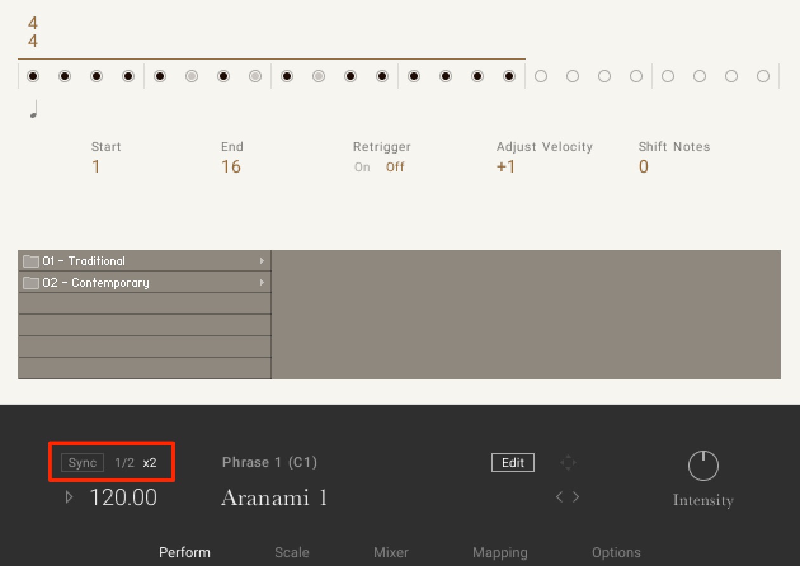Screen dimensions: 800x566
Task: Open the 01 - Traditional folder
Action: [x=145, y=261]
